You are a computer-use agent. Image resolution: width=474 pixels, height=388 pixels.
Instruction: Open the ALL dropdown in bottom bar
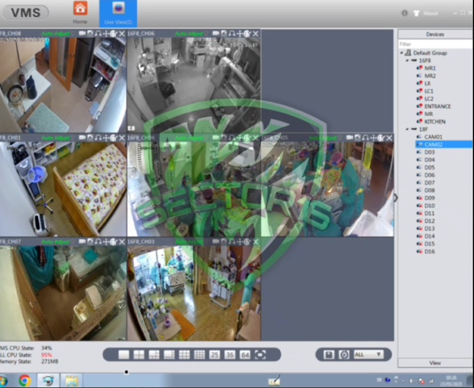click(x=368, y=355)
